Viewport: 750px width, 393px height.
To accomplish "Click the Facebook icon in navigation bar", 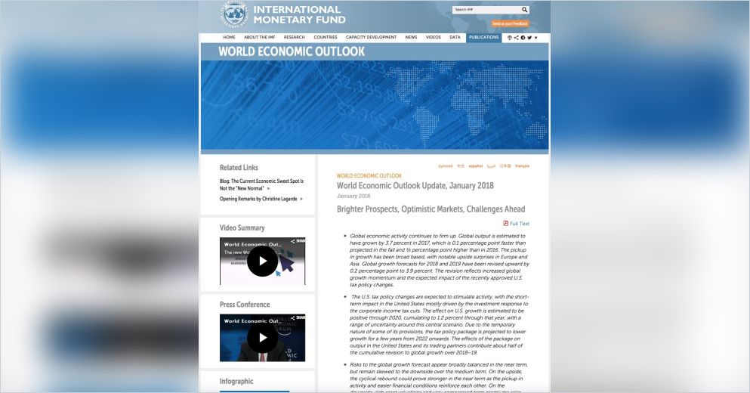I will 523,37.
